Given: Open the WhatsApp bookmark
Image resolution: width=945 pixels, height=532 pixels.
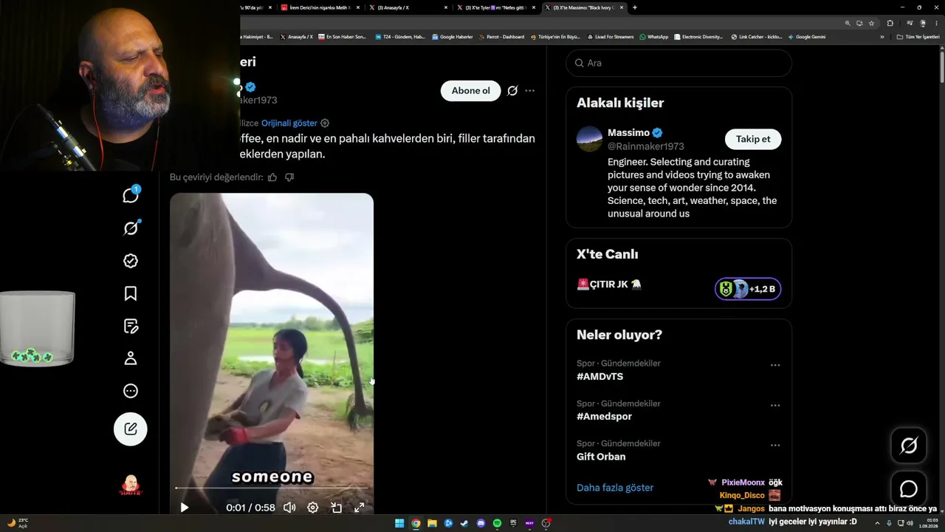Looking at the screenshot, I should pyautogui.click(x=654, y=37).
